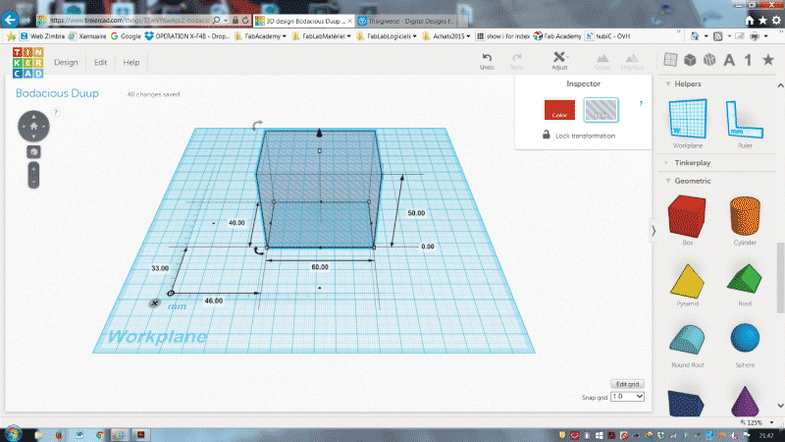This screenshot has height=442, width=785.
Task: Open the Edit menu
Action: (100, 62)
